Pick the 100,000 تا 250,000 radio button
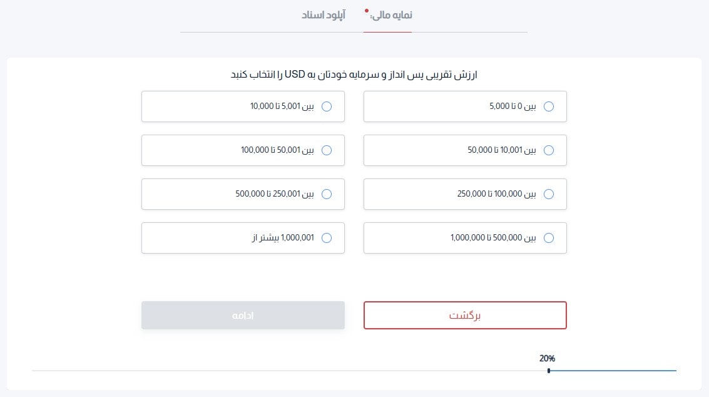 [549, 194]
